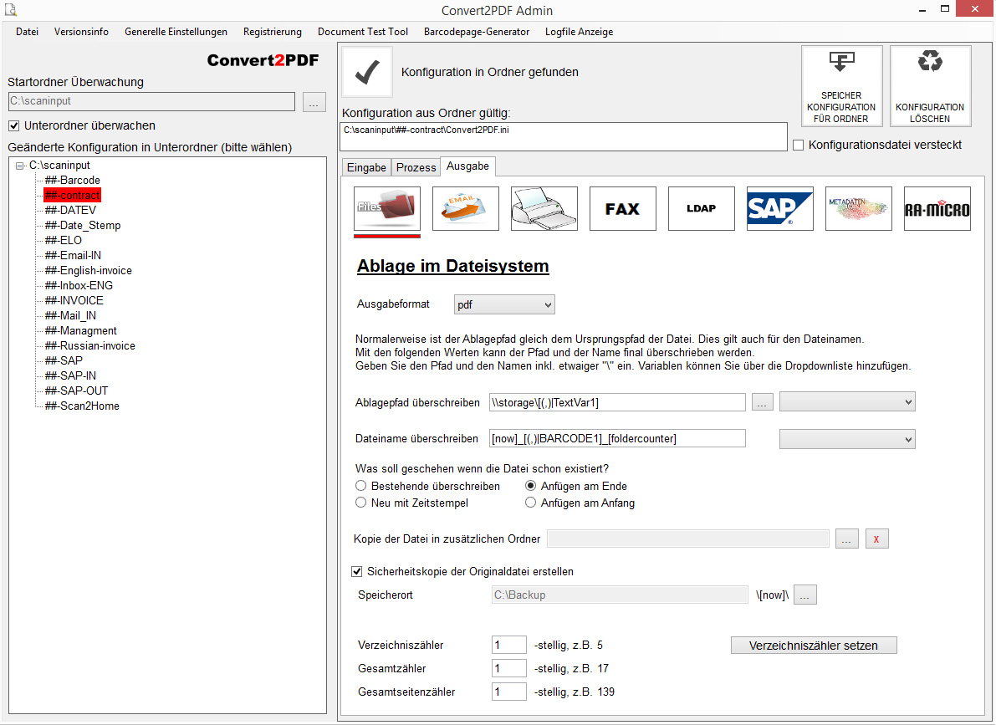This screenshot has height=725, width=996.
Task: Click the Speicher Konfiguration für Ordner button
Action: click(x=841, y=86)
